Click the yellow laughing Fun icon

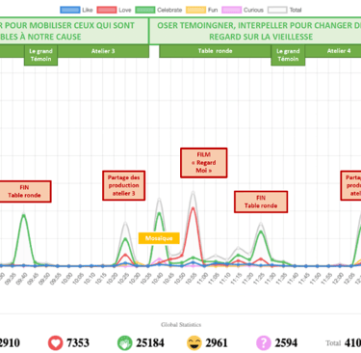point(194,343)
